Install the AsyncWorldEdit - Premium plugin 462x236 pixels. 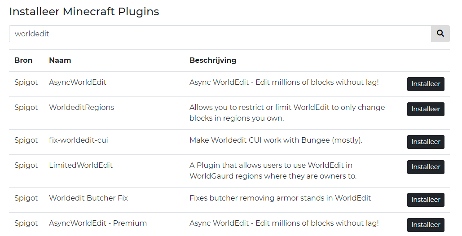pyautogui.click(x=425, y=225)
